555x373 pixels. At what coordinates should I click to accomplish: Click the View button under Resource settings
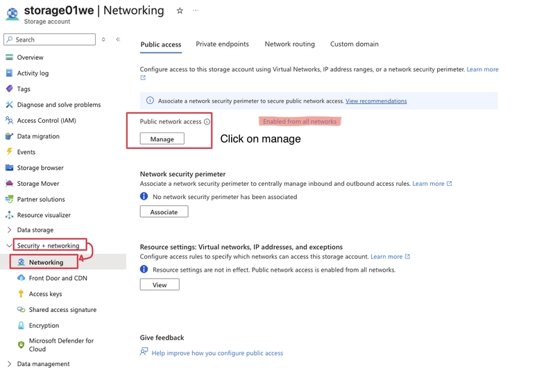click(160, 284)
